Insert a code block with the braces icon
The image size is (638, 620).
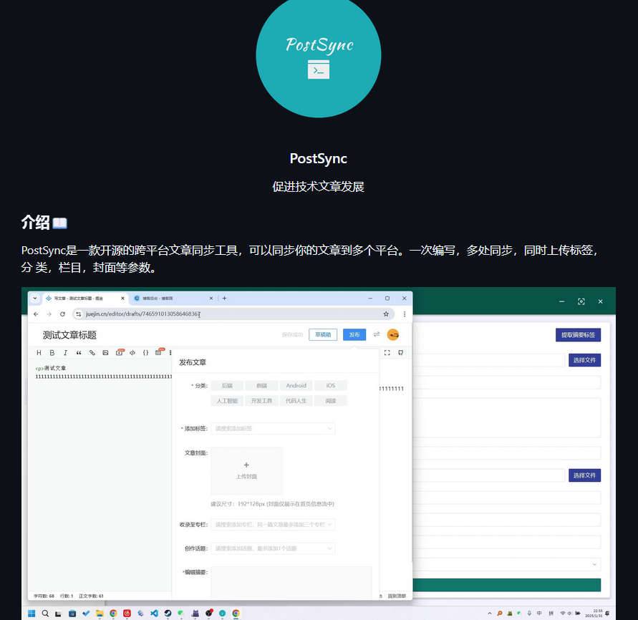145,353
